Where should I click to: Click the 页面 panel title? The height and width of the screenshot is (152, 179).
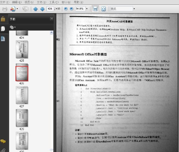13,19
